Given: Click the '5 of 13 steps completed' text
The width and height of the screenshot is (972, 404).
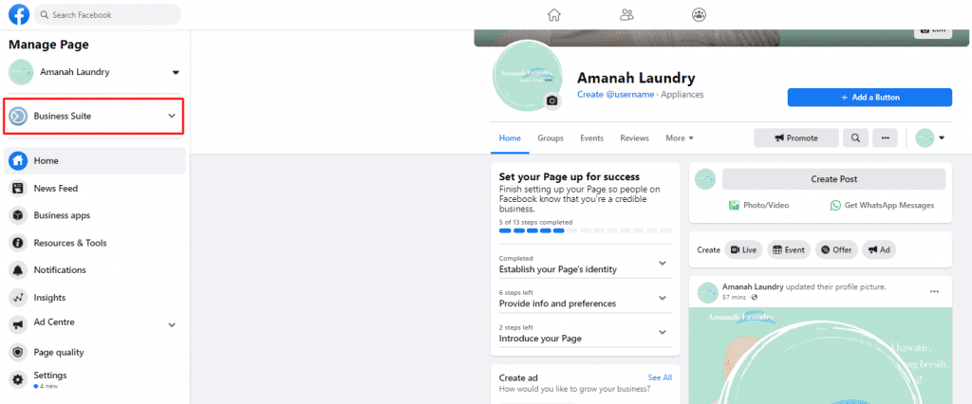Looking at the screenshot, I should click(535, 222).
